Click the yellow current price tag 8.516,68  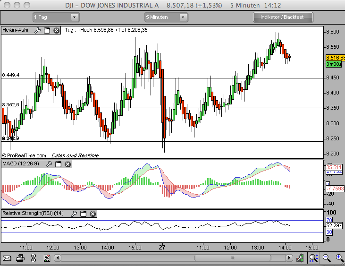pyautogui.click(x=335, y=58)
